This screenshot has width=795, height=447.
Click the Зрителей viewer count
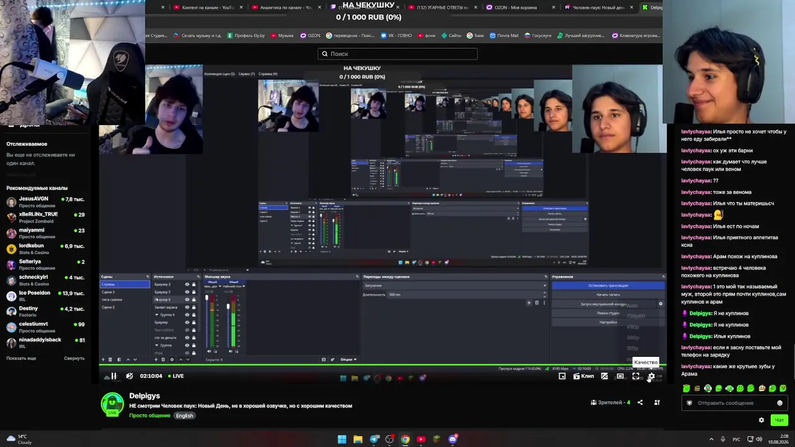tap(611, 402)
